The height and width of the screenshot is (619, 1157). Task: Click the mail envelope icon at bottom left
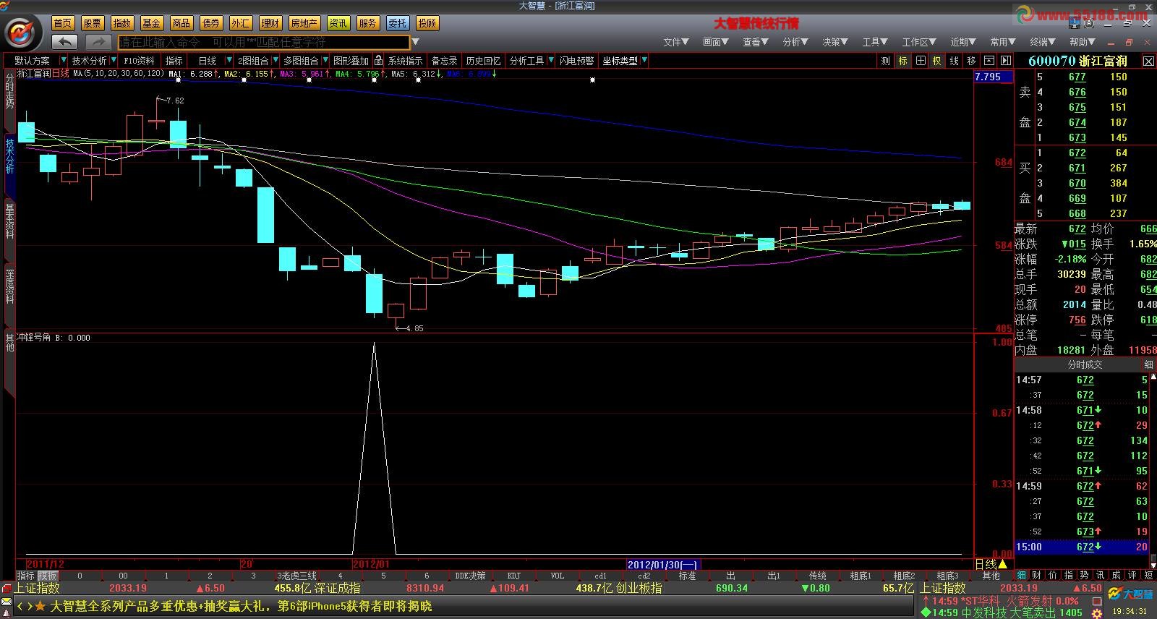pos(7,602)
